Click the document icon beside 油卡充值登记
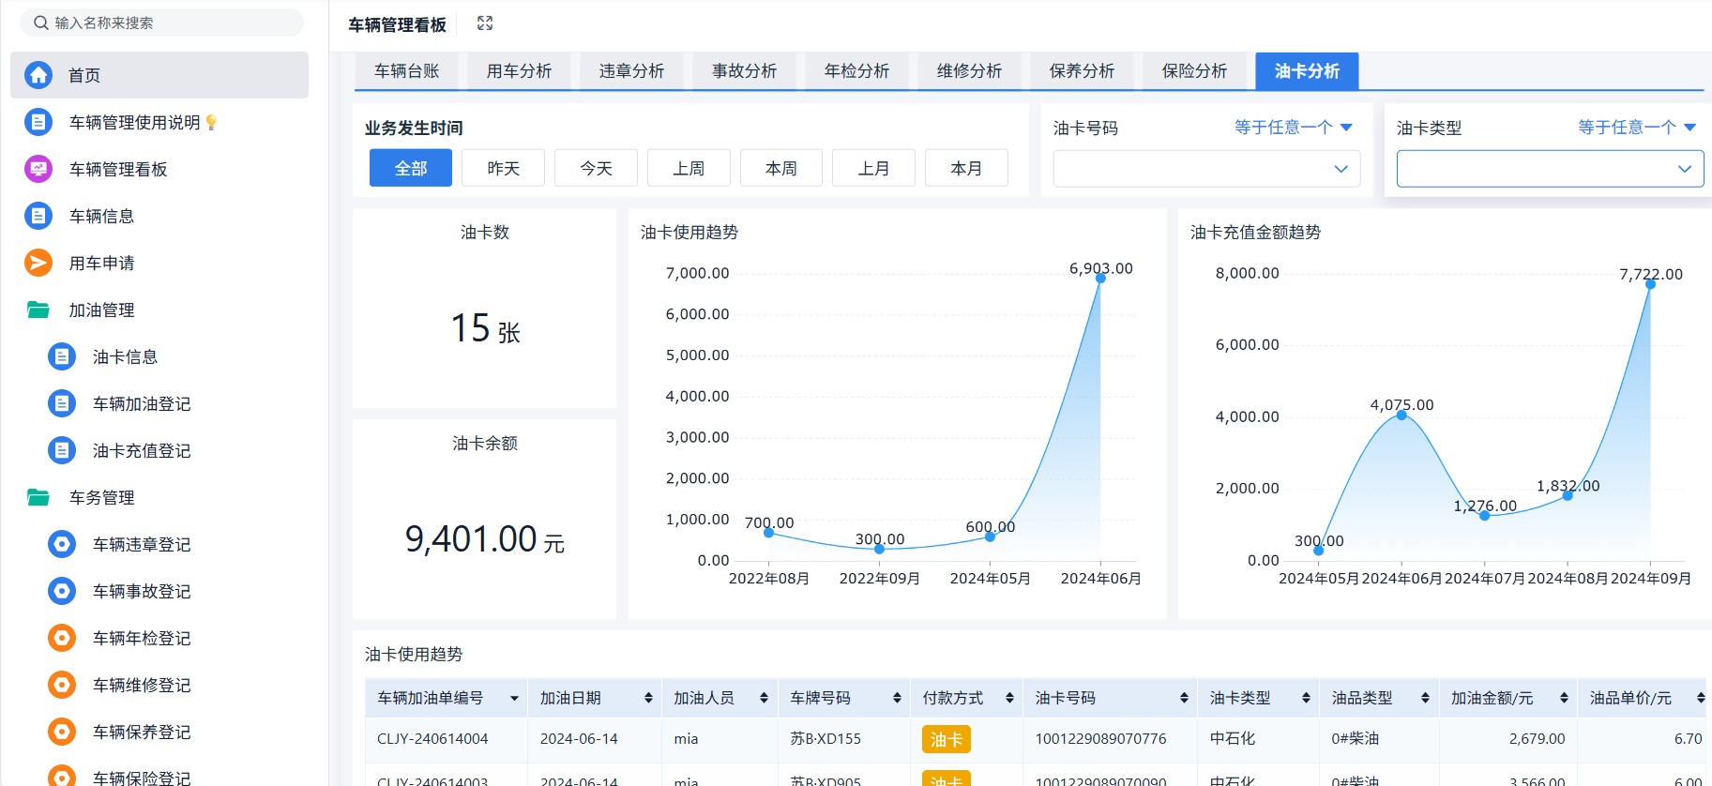 (x=62, y=450)
